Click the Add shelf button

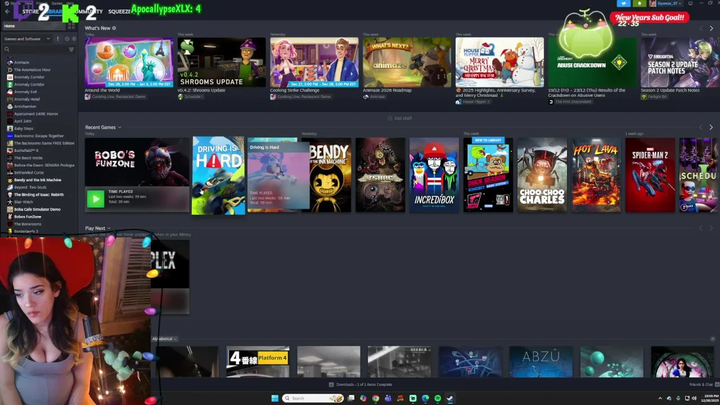(x=399, y=118)
